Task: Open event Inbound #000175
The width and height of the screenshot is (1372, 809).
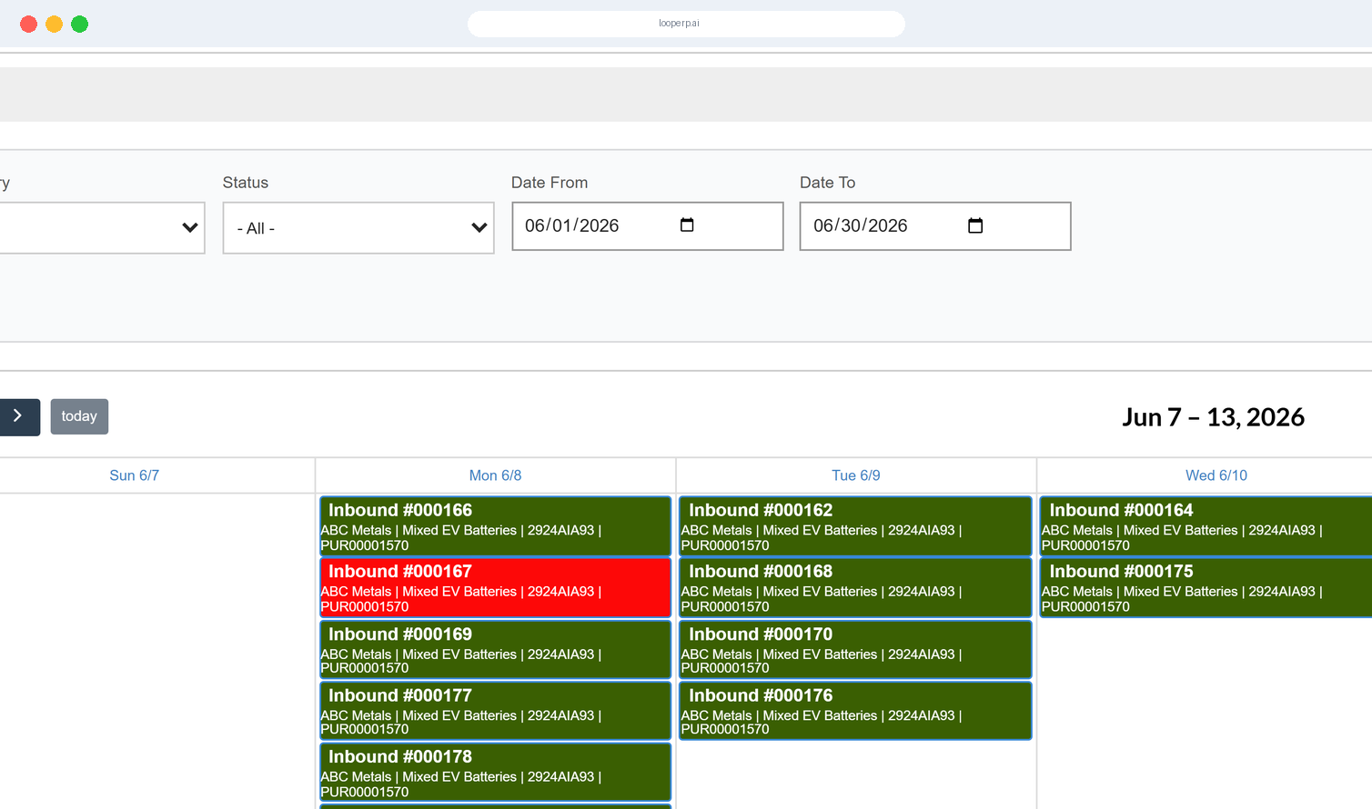Action: point(1206,587)
